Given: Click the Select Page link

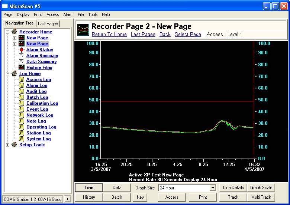Looking at the screenshot, I should [188, 34].
